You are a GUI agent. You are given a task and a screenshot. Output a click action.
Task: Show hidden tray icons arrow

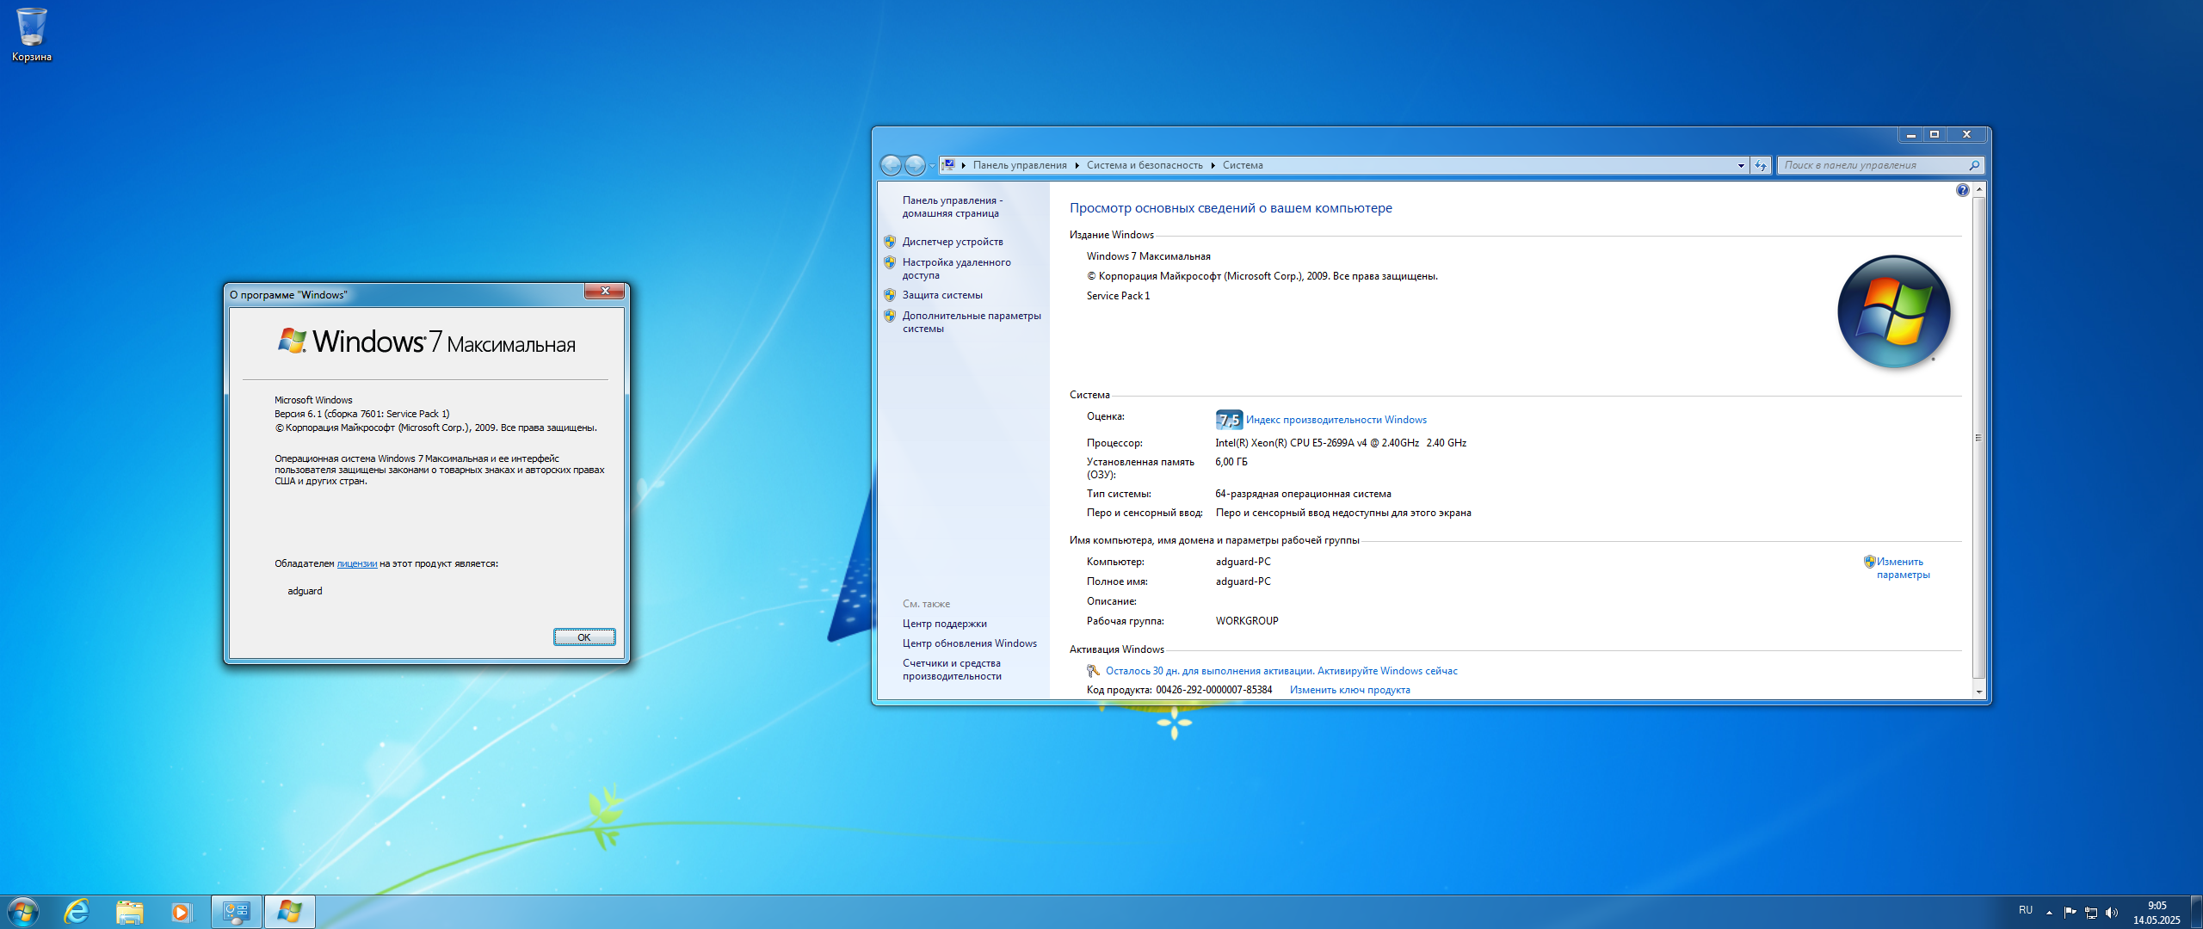2049,912
